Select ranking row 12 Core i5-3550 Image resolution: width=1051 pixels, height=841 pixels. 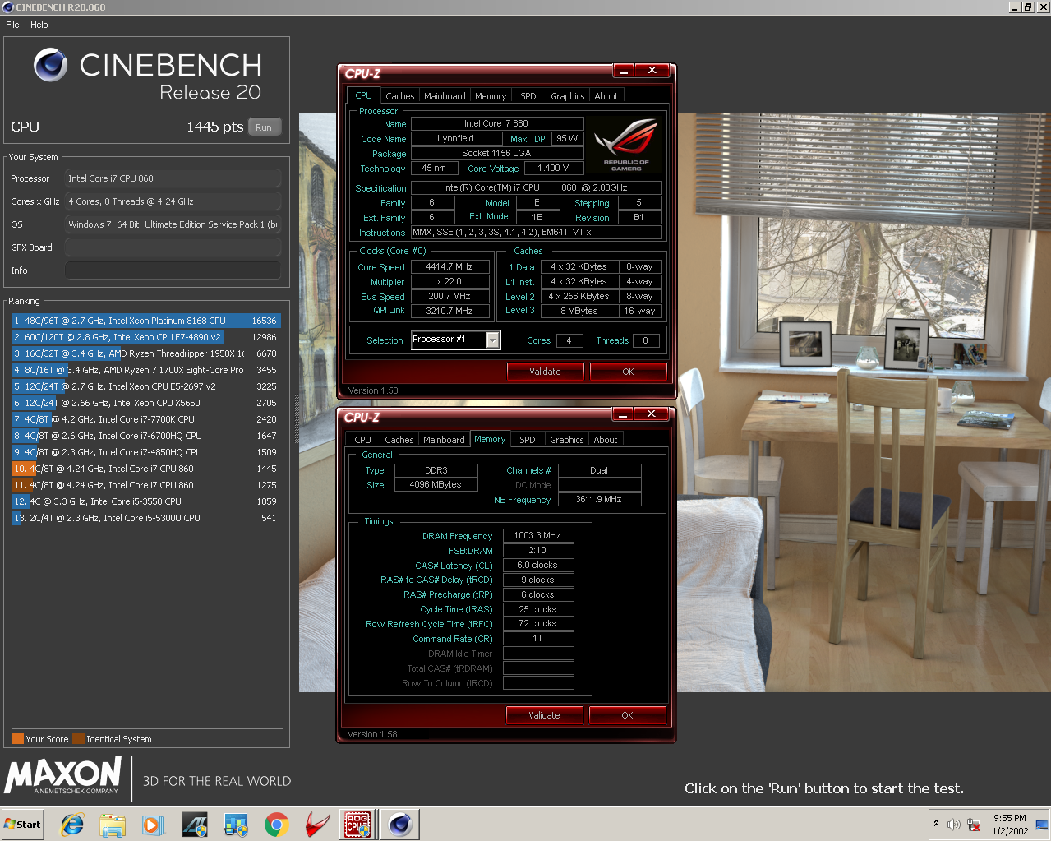point(145,501)
